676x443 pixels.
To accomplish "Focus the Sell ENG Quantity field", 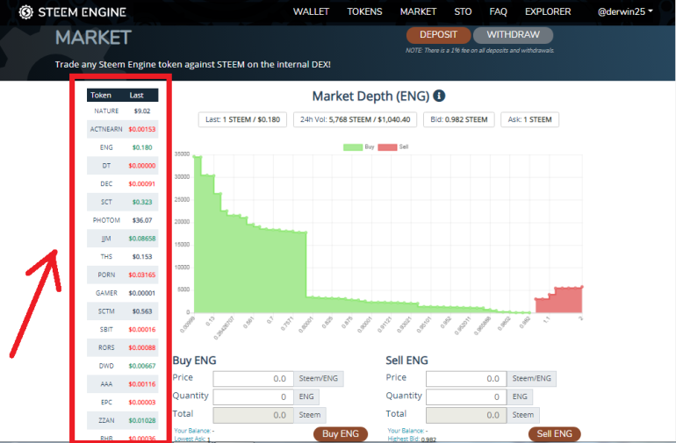I will tap(466, 397).
